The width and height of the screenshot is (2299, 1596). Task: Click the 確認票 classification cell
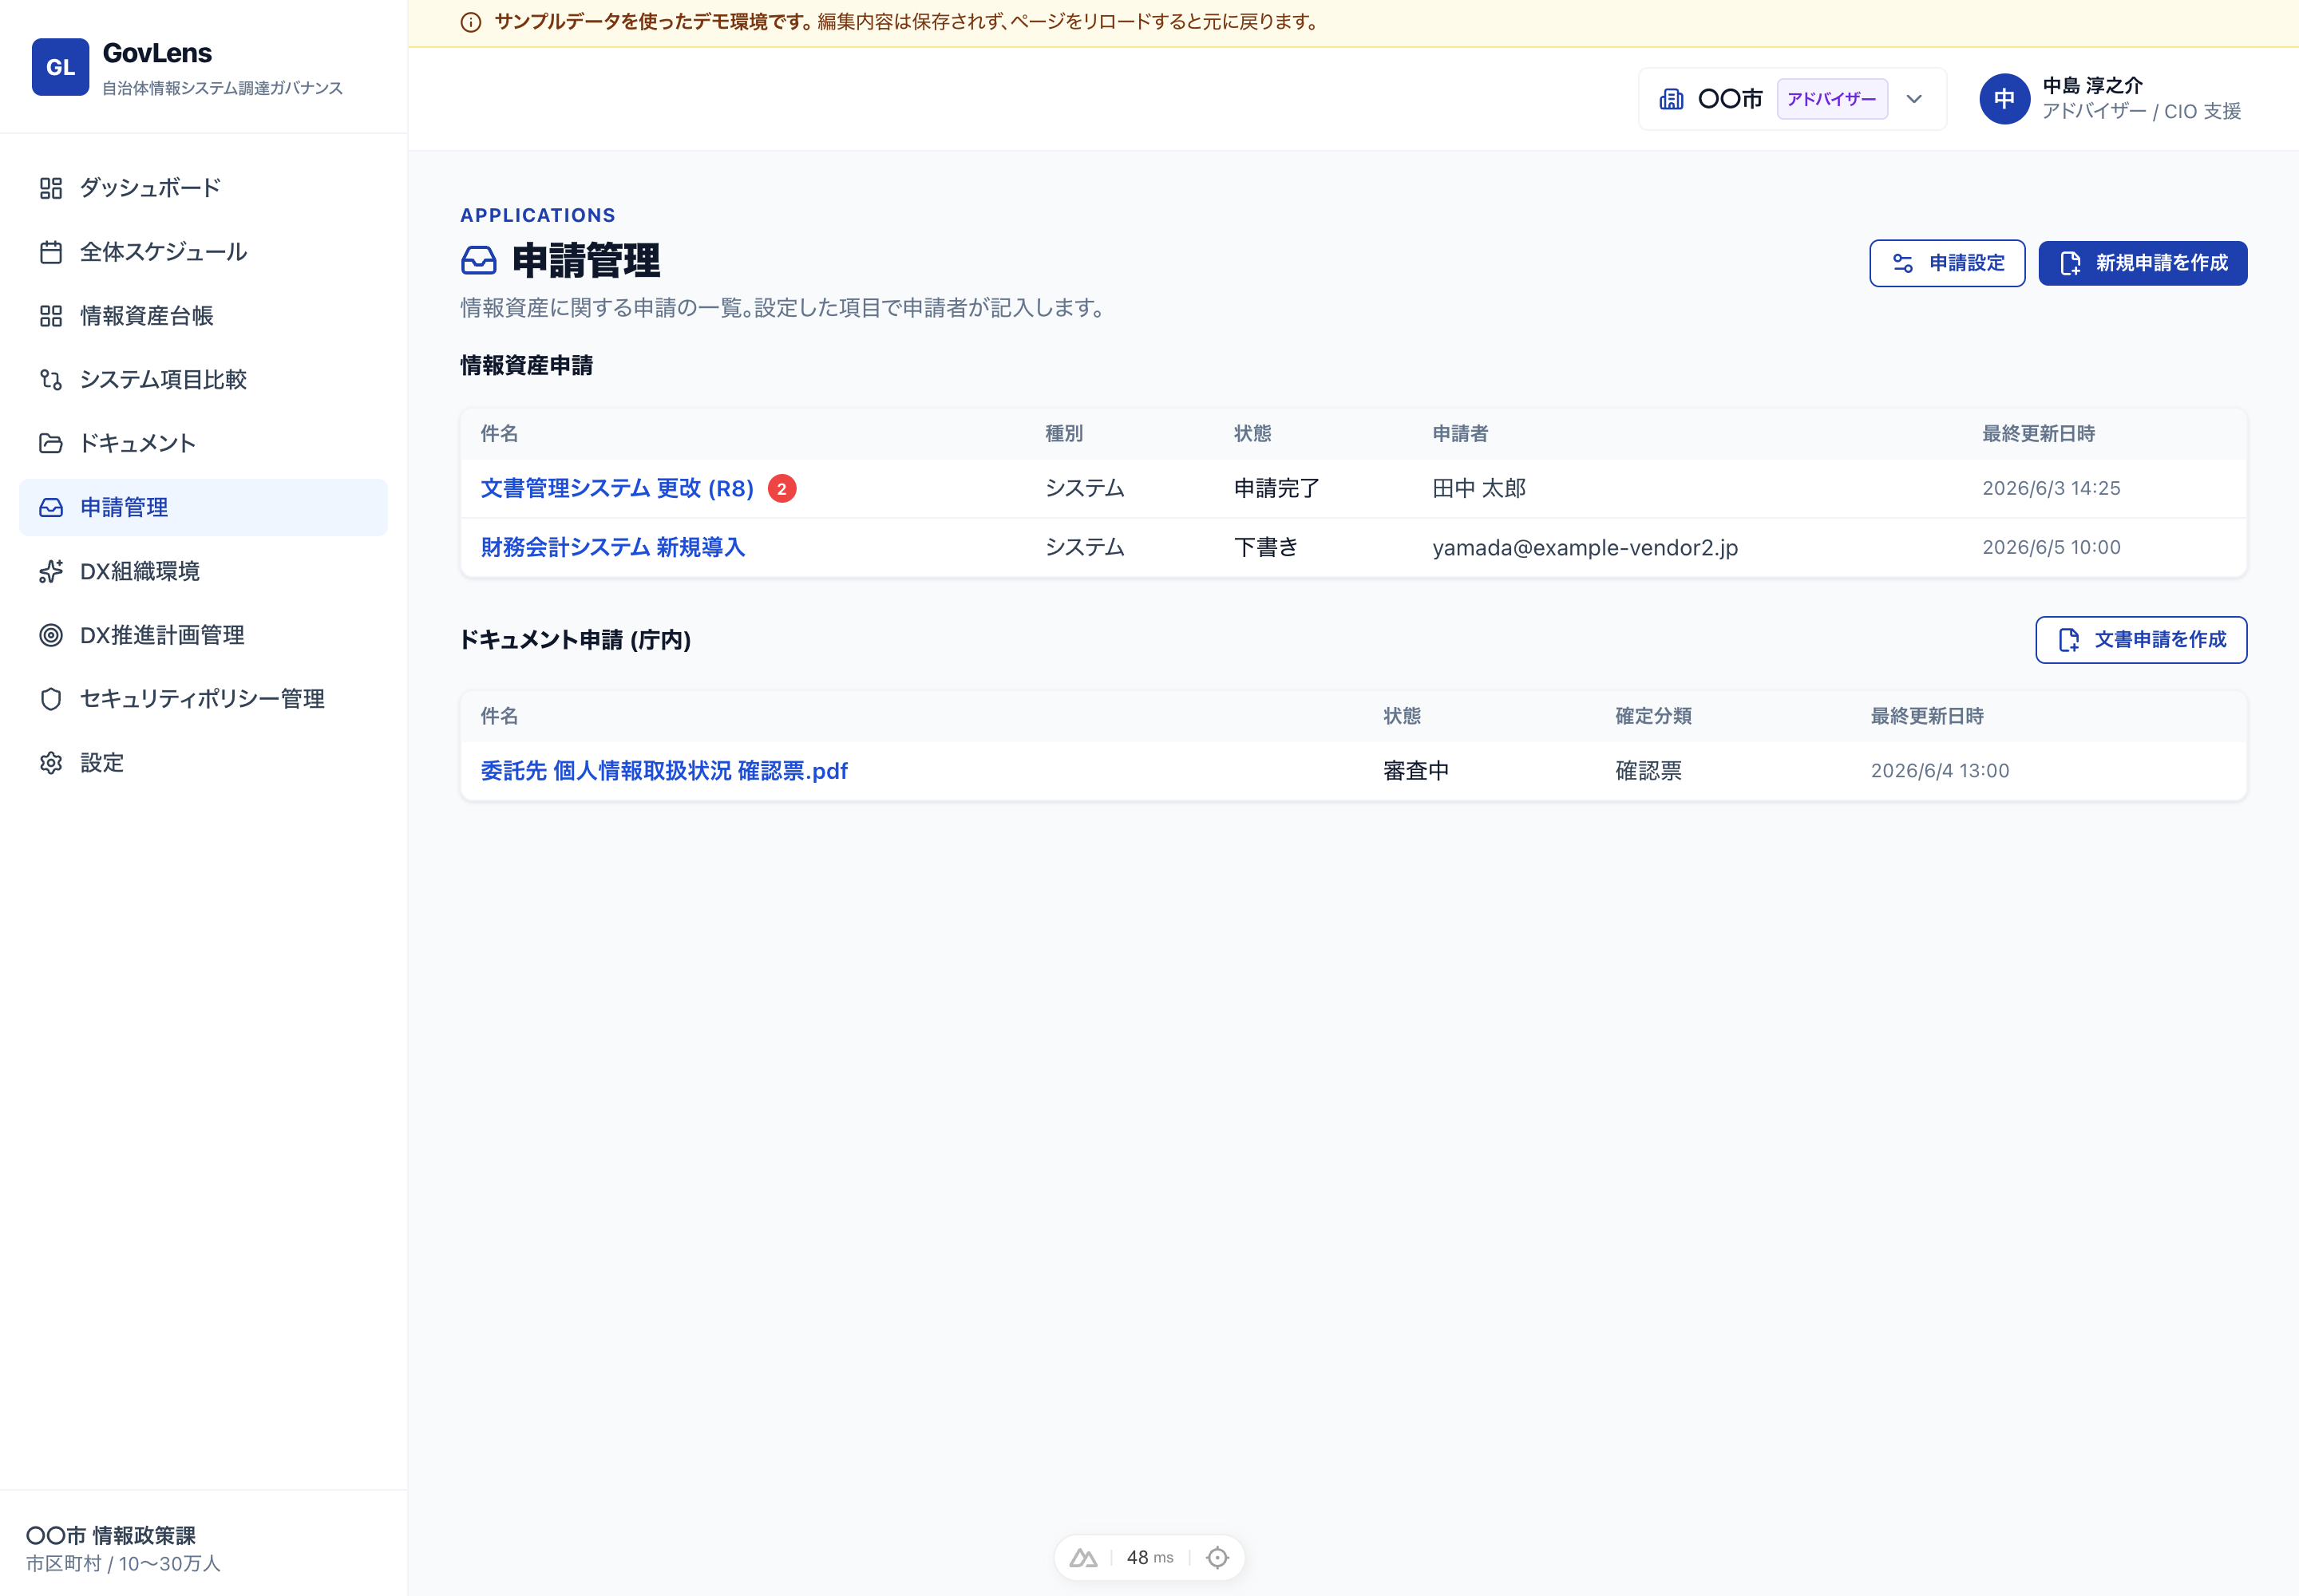1648,771
